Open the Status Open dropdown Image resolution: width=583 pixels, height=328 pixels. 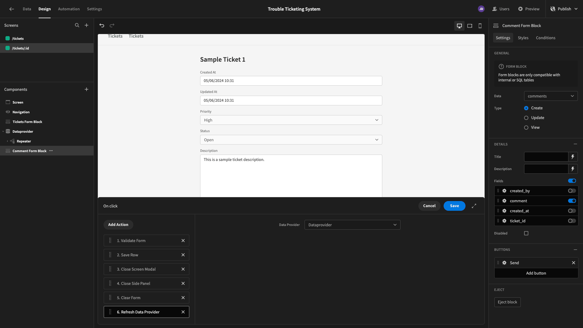click(291, 140)
